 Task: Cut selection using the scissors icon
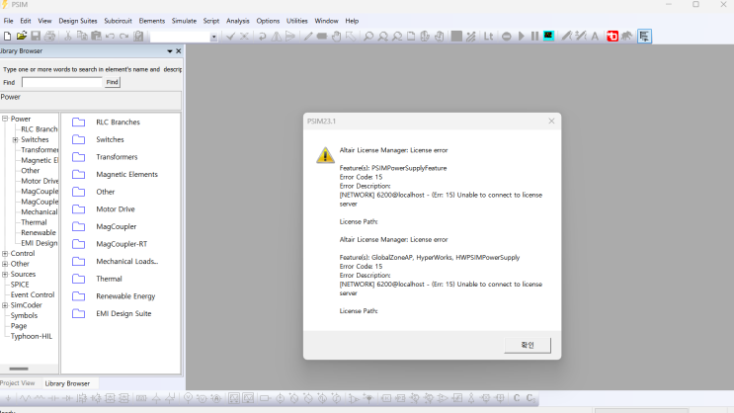(x=68, y=36)
